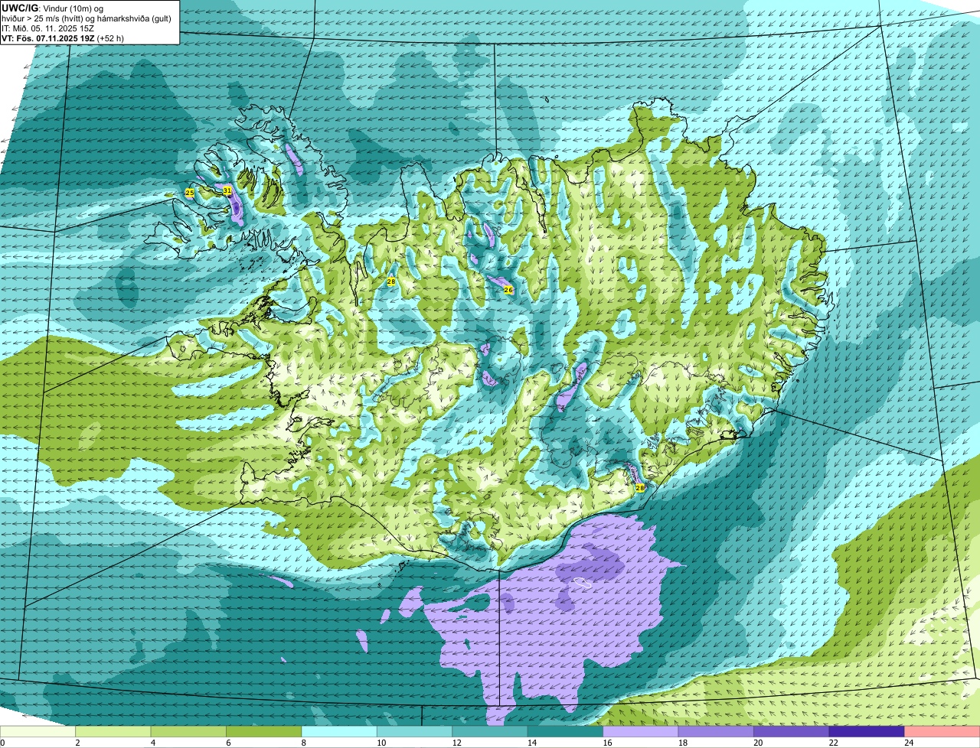Click the dark indigo 22–24 m/s legend swatch
The image size is (980, 748).
tap(867, 732)
